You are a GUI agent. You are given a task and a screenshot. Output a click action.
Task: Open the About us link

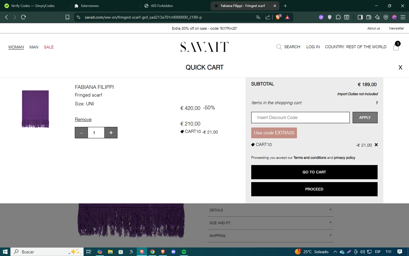pos(374,28)
